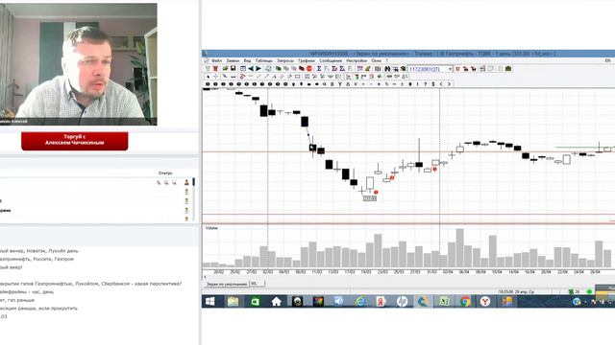The height and width of the screenshot is (345, 615).
Task: Click the green connection status indicator
Action: (x=589, y=291)
